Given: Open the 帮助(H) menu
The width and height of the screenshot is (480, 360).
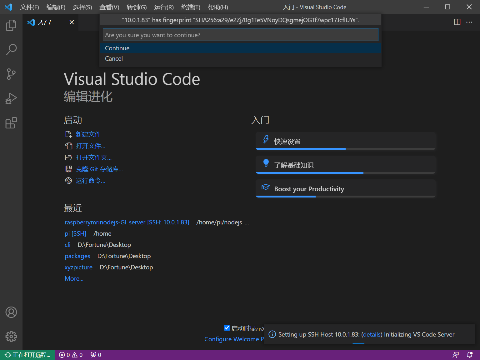Looking at the screenshot, I should click(218, 7).
